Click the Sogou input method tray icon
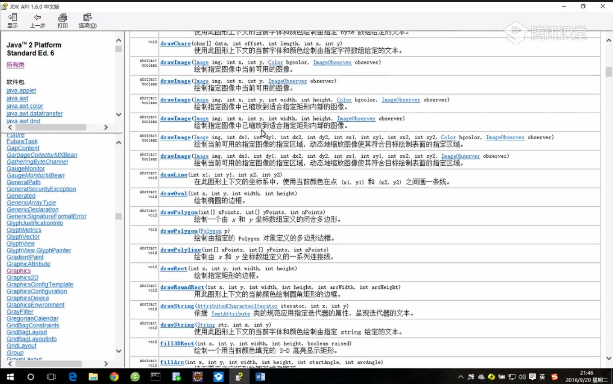The width and height of the screenshot is (613, 384). [554, 377]
